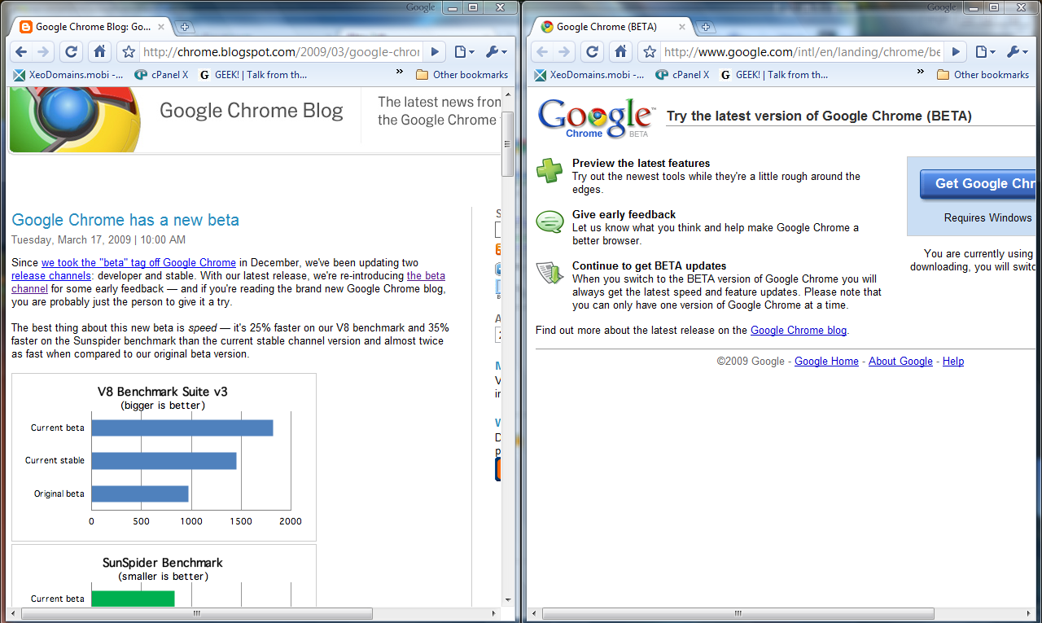Select the Google Chrome (BETA) tab
1042x623 pixels.
pyautogui.click(x=612, y=27)
